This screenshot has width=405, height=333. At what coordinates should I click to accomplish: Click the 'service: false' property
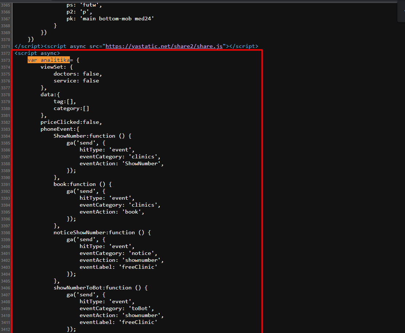pyautogui.click(x=76, y=81)
